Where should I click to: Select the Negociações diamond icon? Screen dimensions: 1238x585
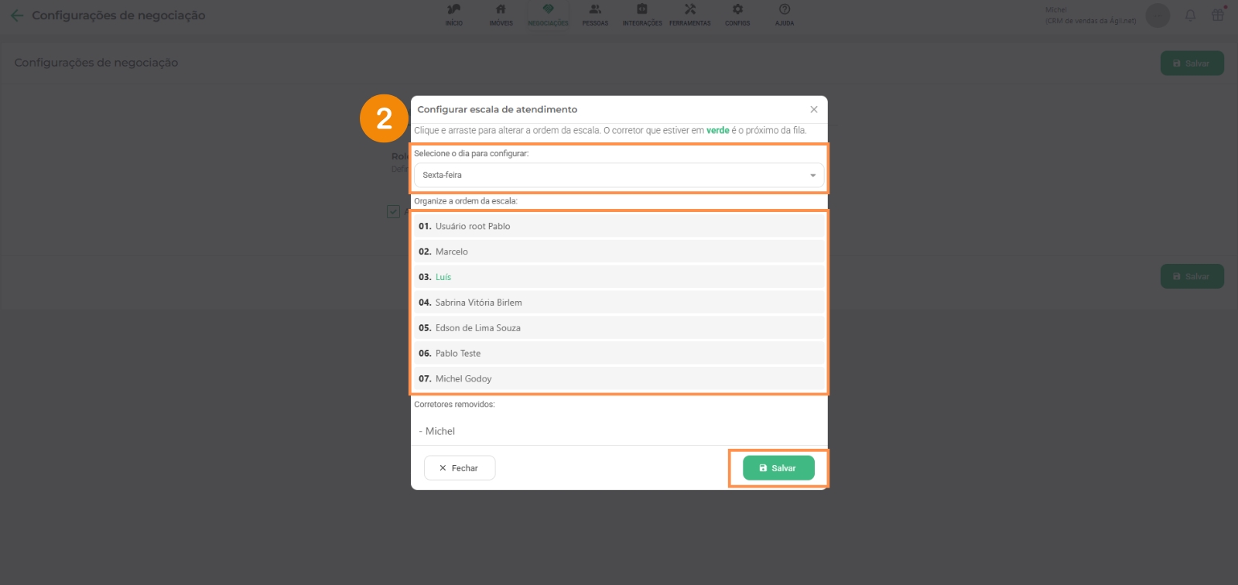[548, 10]
